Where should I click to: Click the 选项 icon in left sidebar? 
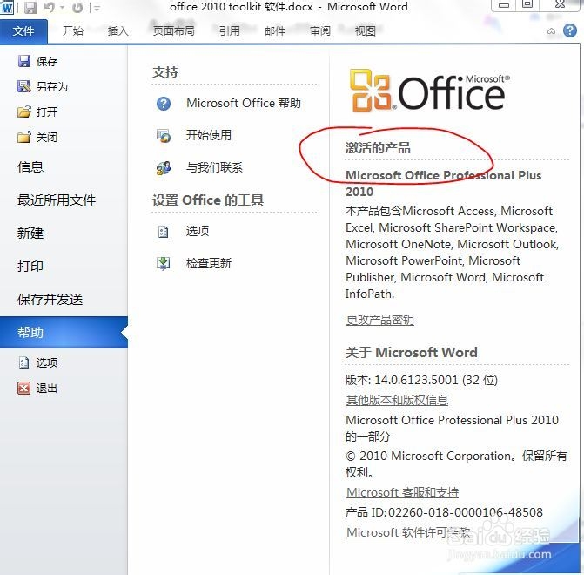coord(23,362)
